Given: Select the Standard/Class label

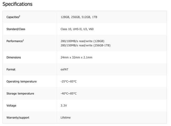Looking at the screenshot, I should [16, 29].
